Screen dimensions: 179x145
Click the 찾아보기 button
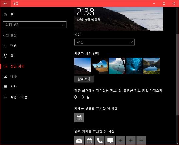click(84, 79)
